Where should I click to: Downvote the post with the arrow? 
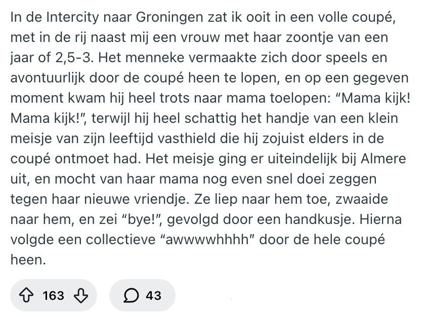81,295
